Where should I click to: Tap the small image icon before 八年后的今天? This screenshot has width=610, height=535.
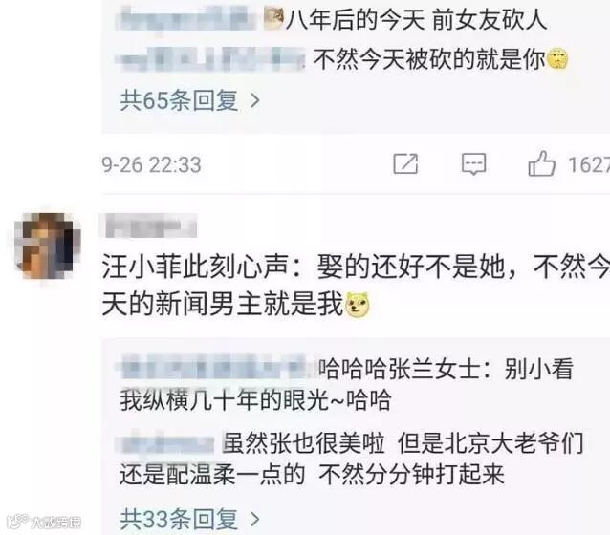pos(273,19)
